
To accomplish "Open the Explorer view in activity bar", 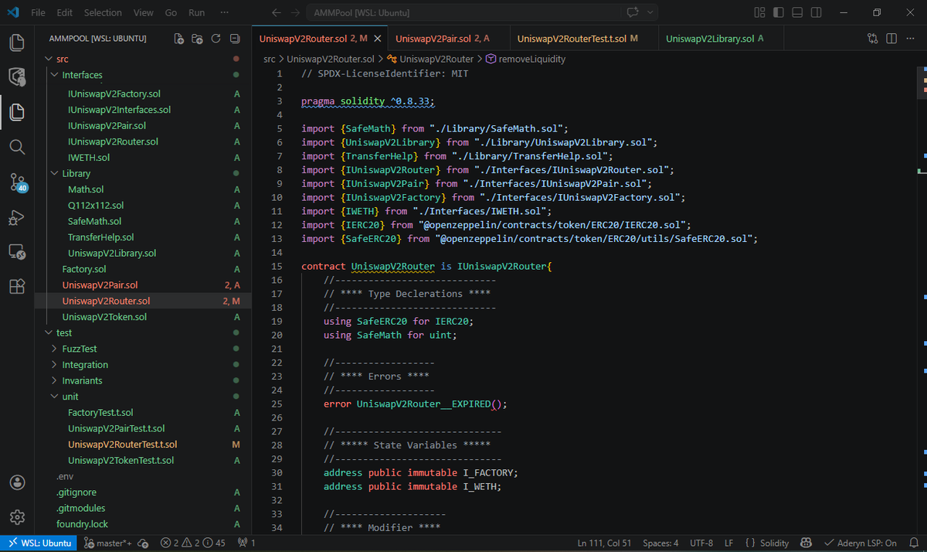I will pos(17,112).
